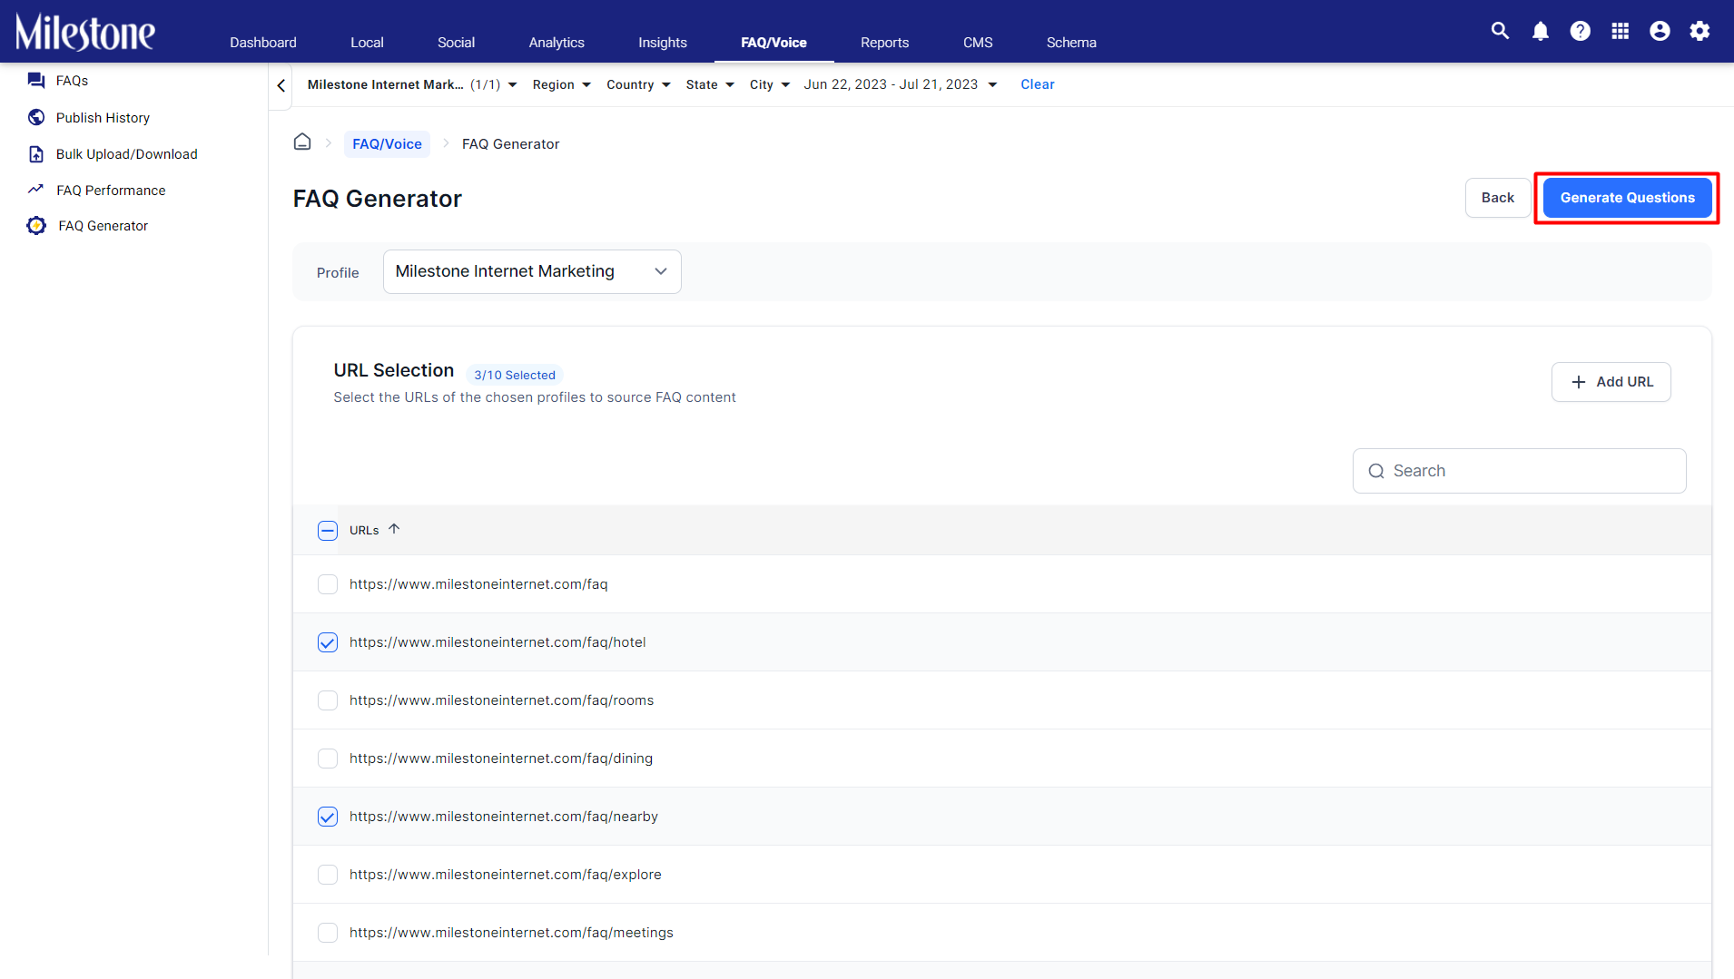The width and height of the screenshot is (1734, 979).
Task: Click the Clear filters link
Action: pos(1037,84)
